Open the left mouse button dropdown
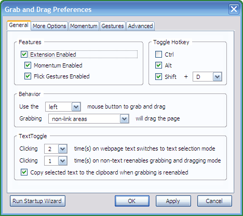 [63, 106]
